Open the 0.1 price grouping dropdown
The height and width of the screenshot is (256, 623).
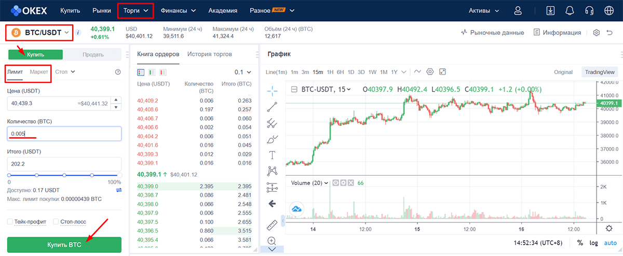click(242, 72)
